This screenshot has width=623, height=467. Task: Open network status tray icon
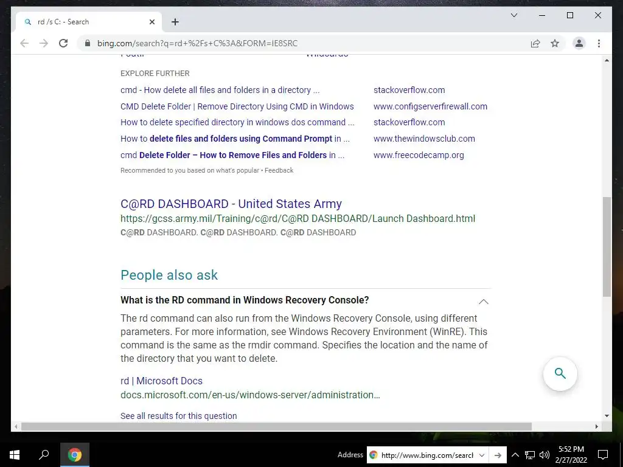pyautogui.click(x=530, y=455)
